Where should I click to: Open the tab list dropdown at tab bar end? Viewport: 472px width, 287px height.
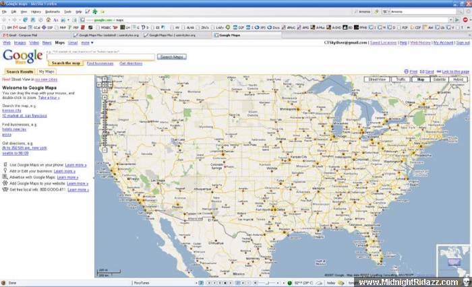470,35
